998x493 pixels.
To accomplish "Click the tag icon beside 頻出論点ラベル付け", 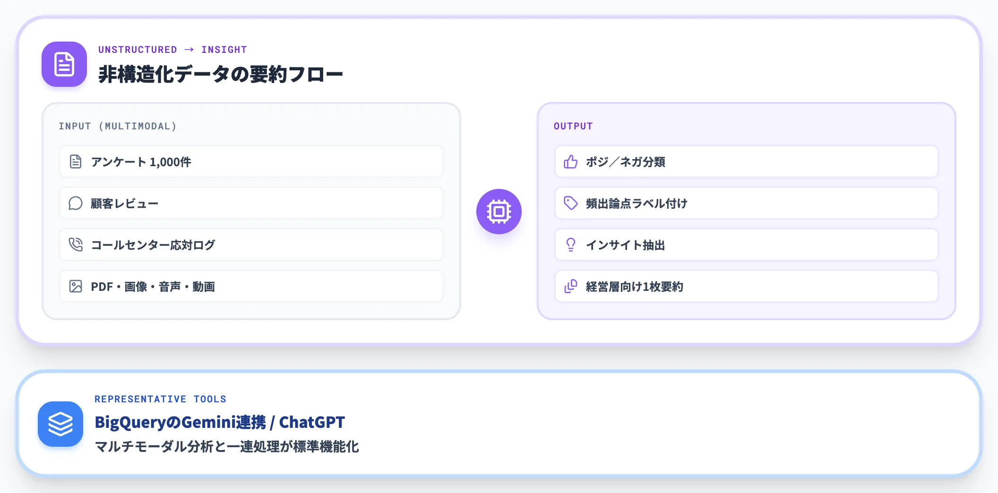I will 571,203.
